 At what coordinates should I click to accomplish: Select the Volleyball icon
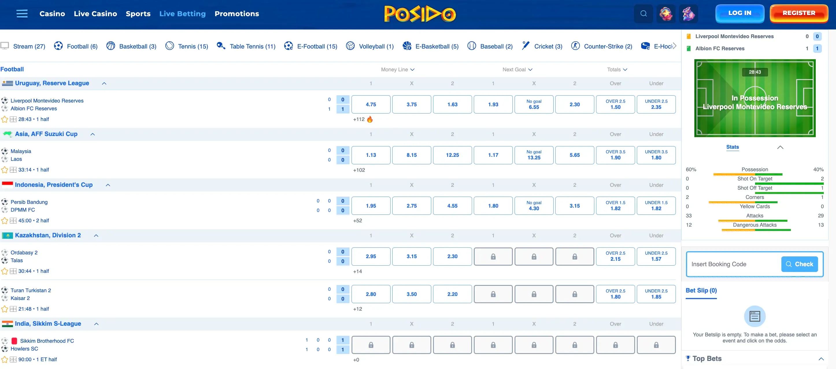350,46
